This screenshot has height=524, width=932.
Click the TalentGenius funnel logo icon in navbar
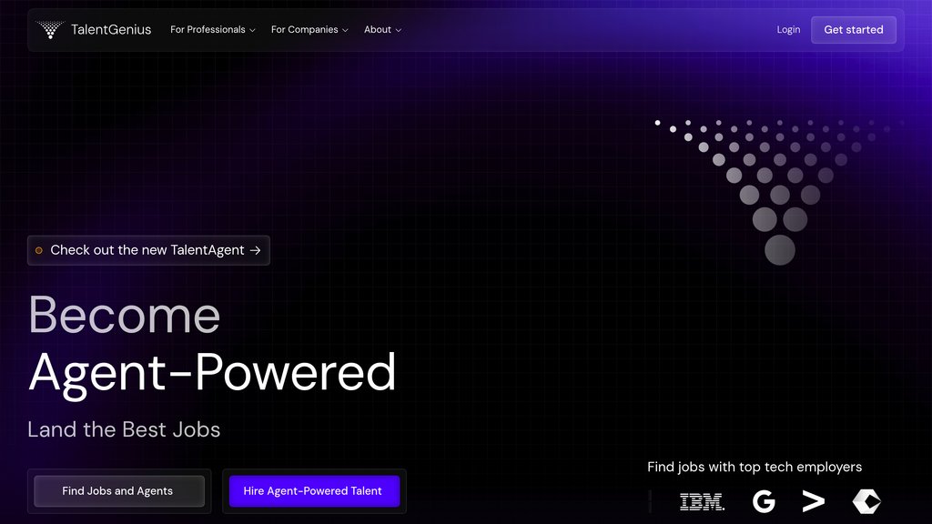coord(49,30)
